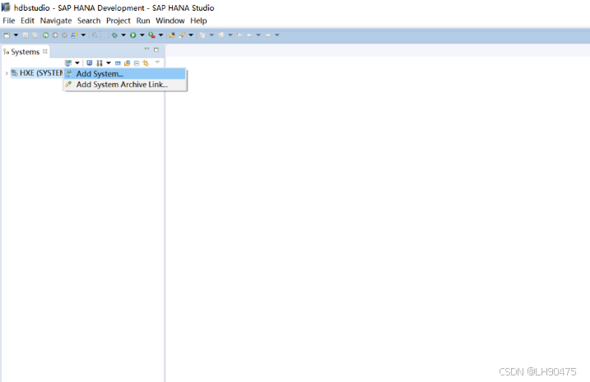Click the greyed Back navigation arrow
The image size is (590, 382).
249,35
